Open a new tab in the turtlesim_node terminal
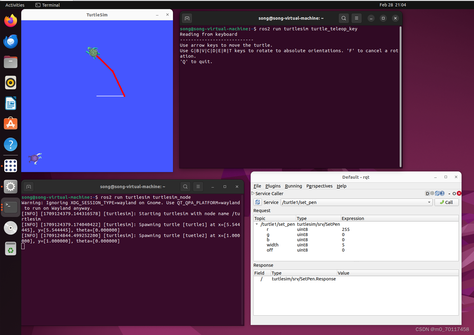Image resolution: width=474 pixels, height=335 pixels. [29, 187]
